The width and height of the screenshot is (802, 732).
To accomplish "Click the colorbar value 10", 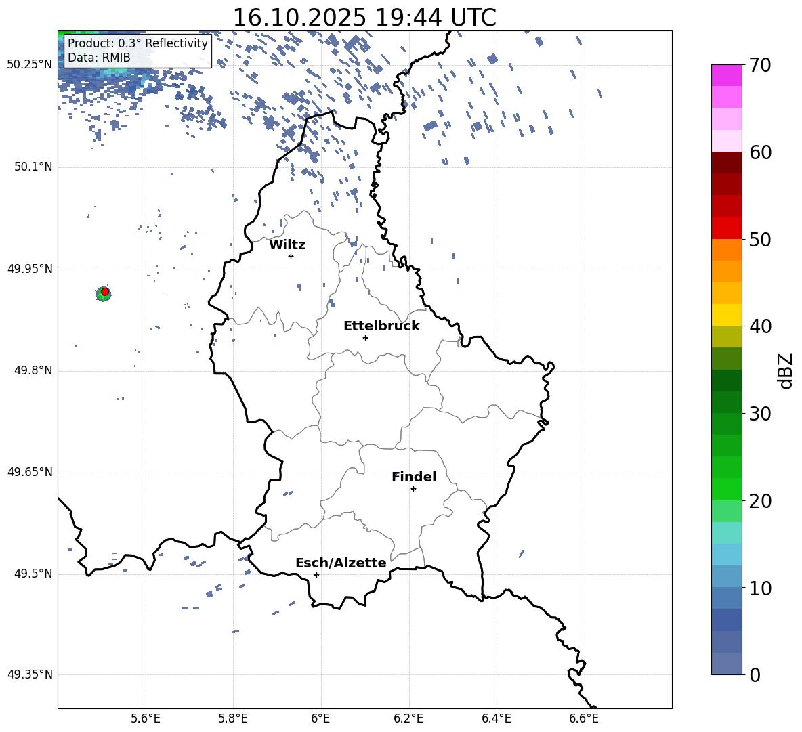I will pyautogui.click(x=760, y=588).
